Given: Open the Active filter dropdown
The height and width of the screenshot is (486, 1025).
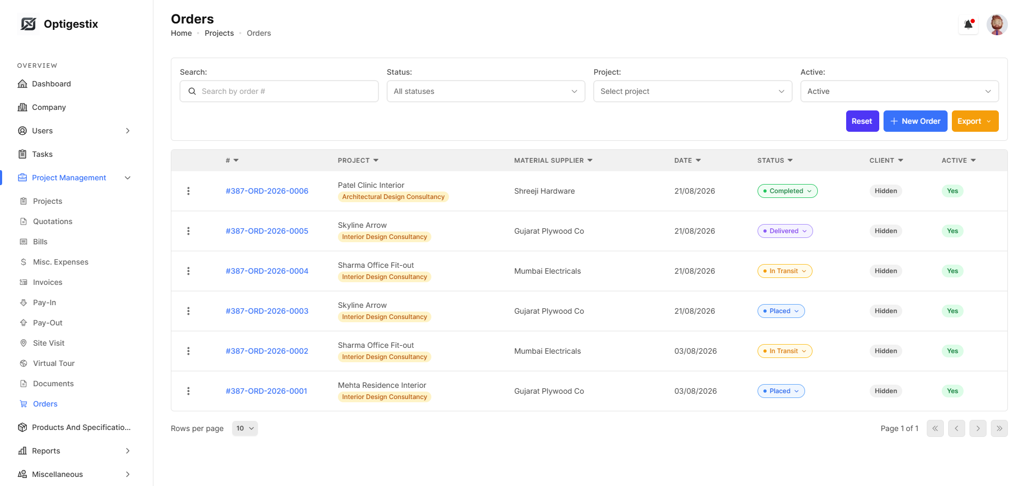Looking at the screenshot, I should [x=900, y=91].
